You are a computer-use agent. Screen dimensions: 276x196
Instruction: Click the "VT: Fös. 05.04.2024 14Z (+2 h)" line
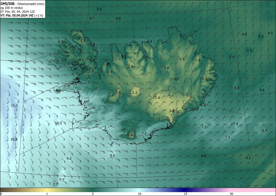point(22,15)
